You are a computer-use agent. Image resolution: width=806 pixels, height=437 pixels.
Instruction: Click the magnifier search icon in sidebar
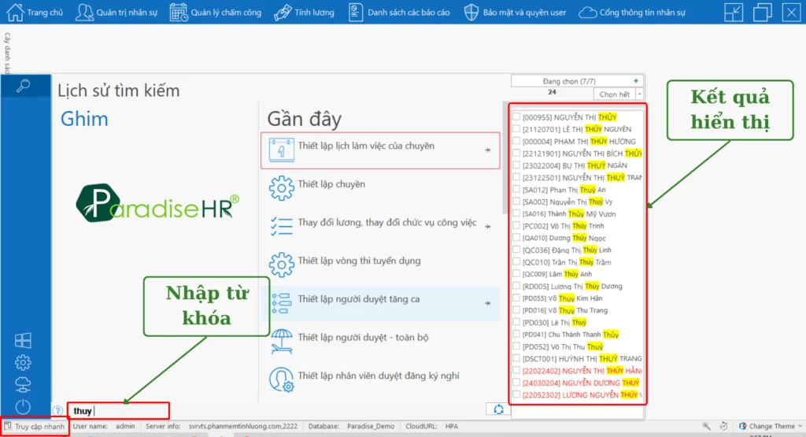point(23,86)
